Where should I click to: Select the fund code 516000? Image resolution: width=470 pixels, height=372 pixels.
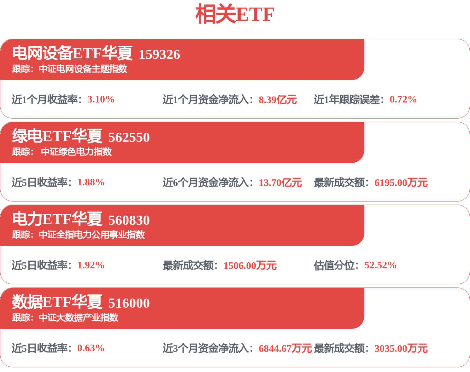[x=129, y=303]
